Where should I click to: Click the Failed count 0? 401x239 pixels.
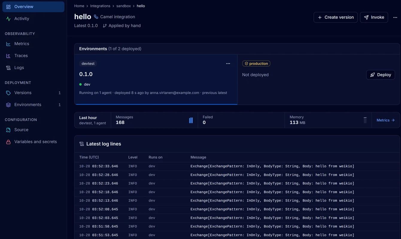tap(204, 122)
